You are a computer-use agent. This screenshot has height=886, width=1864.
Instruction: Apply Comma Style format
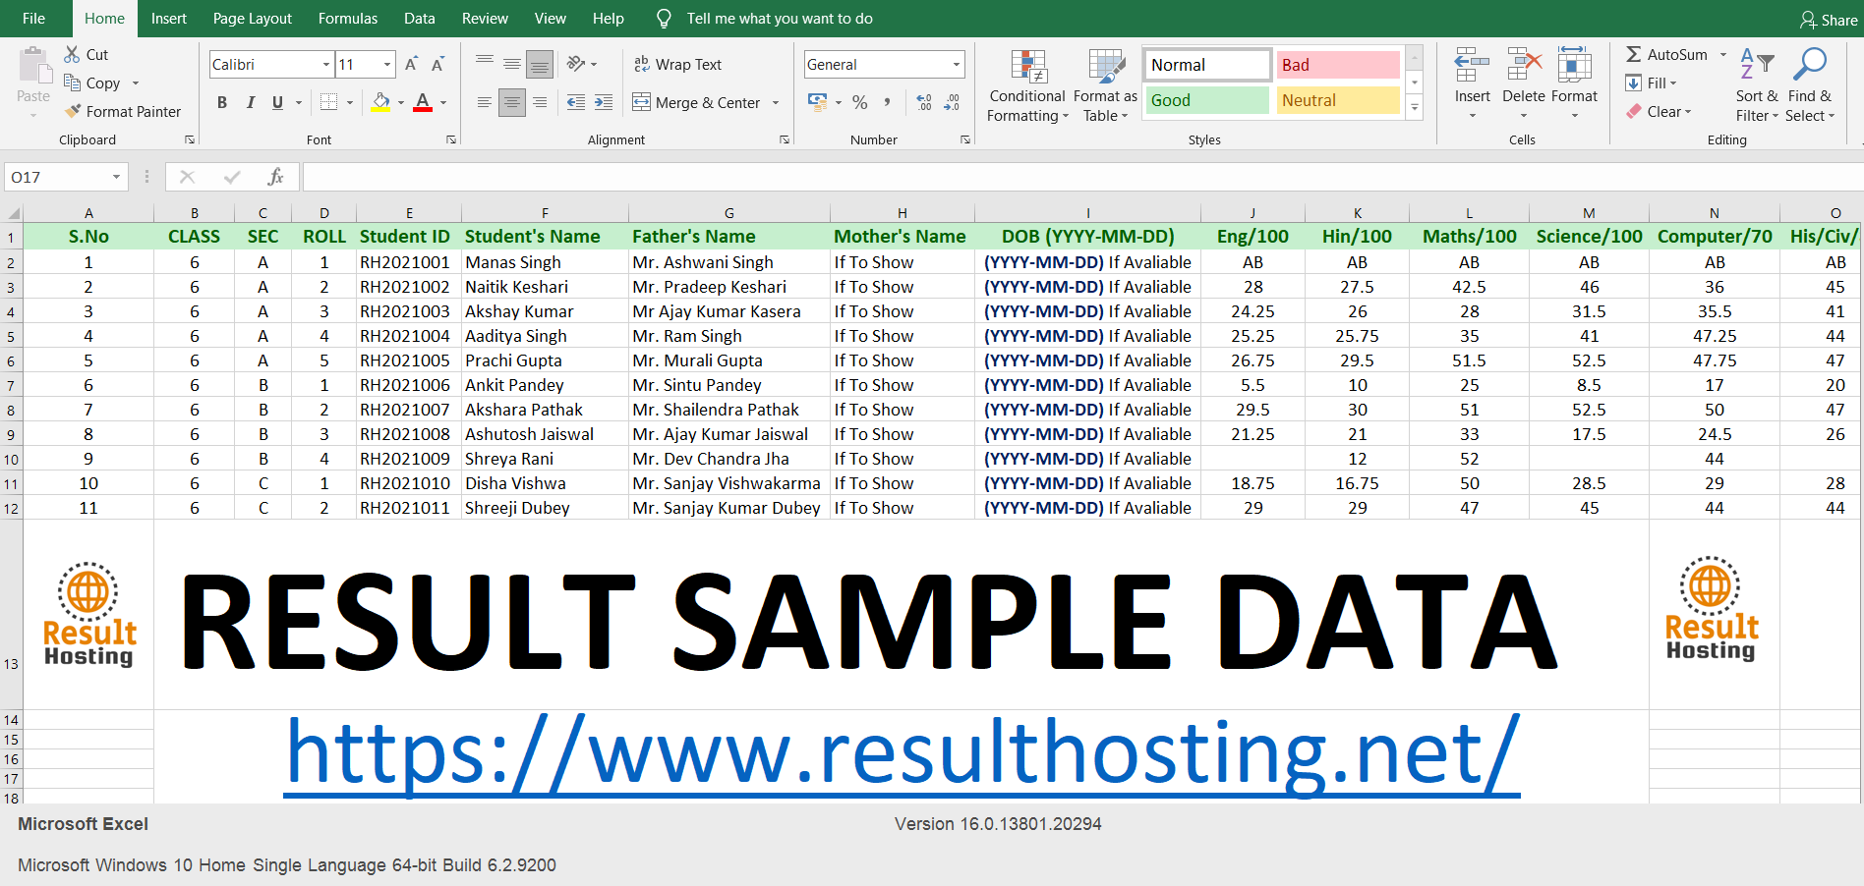pos(888,101)
